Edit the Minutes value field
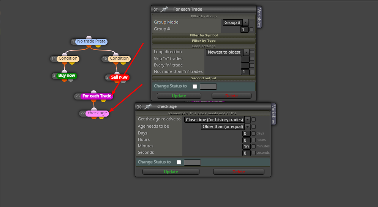Image resolution: width=378 pixels, height=207 pixels. pos(247,147)
